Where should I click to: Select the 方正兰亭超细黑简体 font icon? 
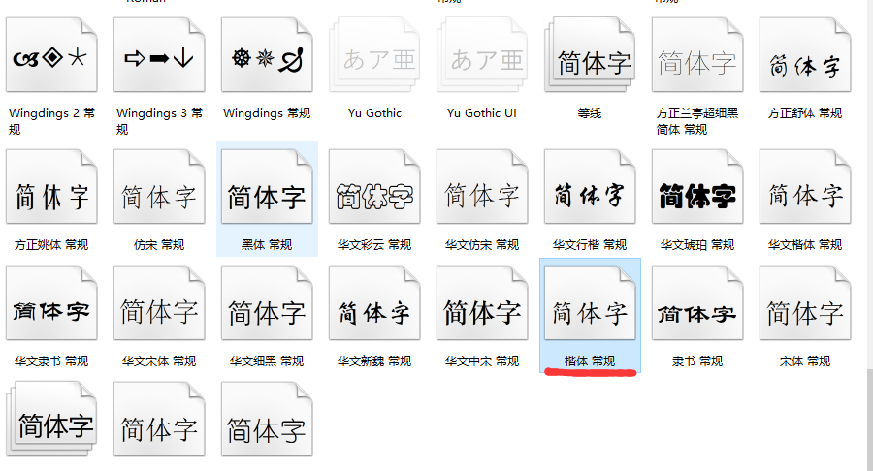[x=697, y=54]
